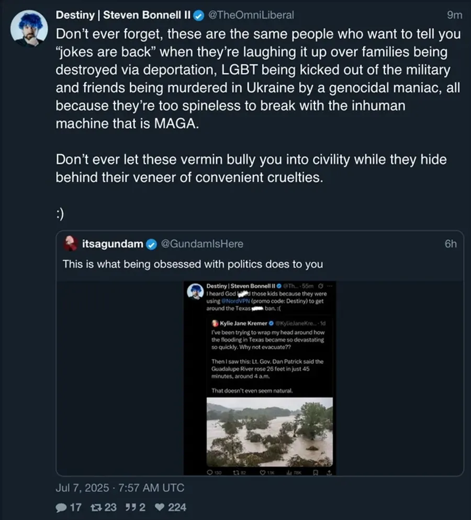This screenshot has height=520, width=471.
Task: Toggle the bookmark in the embedded screenshot
Action: click(x=316, y=471)
